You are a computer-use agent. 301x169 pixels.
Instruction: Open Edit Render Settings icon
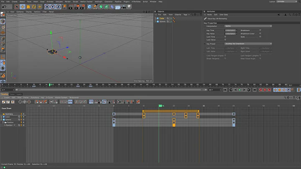pyautogui.click(x=82, y=7)
